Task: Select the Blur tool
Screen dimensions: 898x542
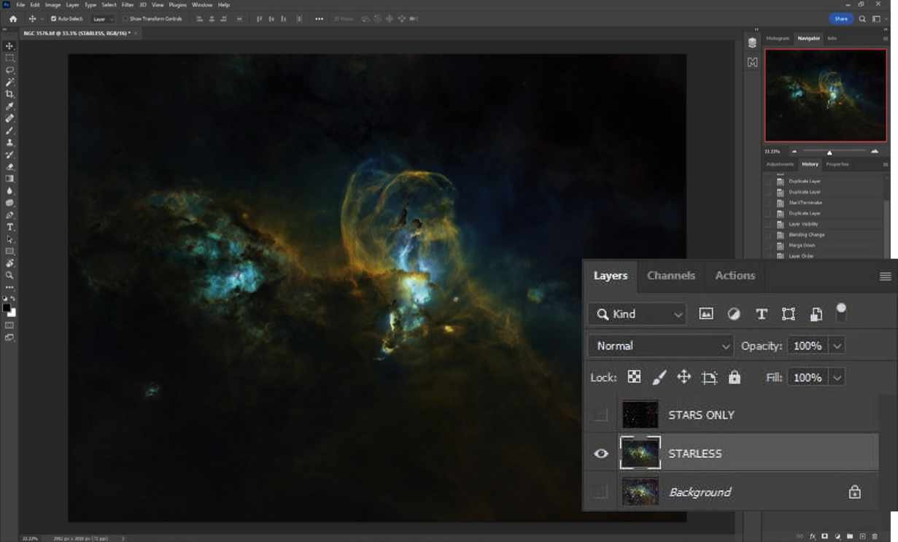Action: (x=9, y=191)
